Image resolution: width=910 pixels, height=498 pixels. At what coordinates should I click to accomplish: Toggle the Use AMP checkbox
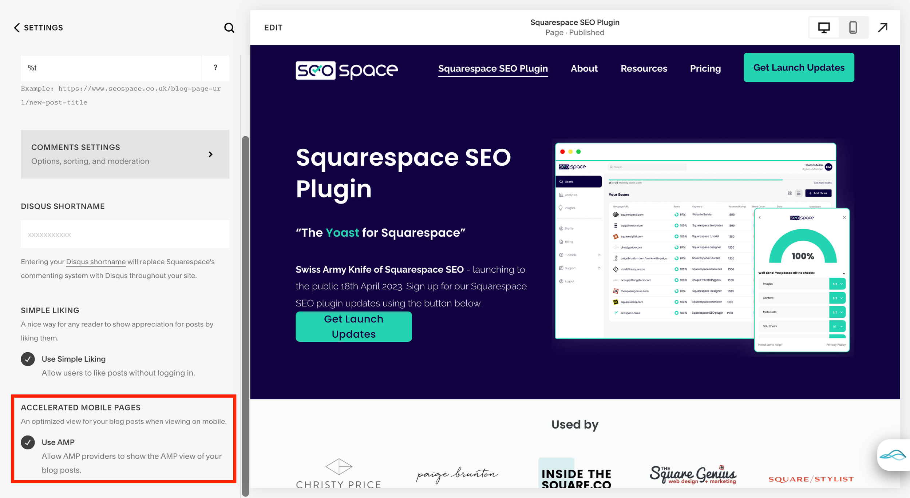pos(28,442)
